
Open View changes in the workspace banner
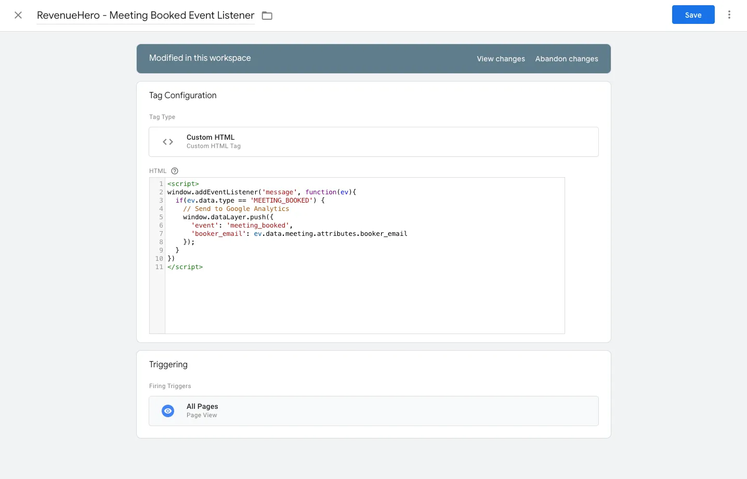[x=501, y=59]
